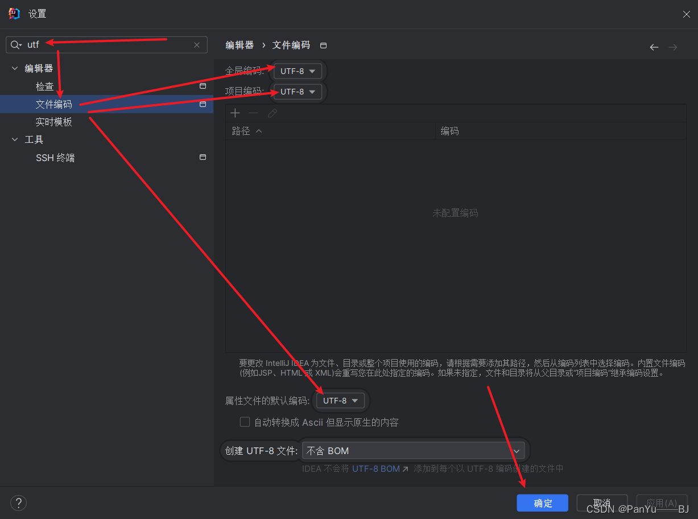Collapse the 编辑器 tree group
Image resolution: width=698 pixels, height=519 pixels.
[x=15, y=68]
